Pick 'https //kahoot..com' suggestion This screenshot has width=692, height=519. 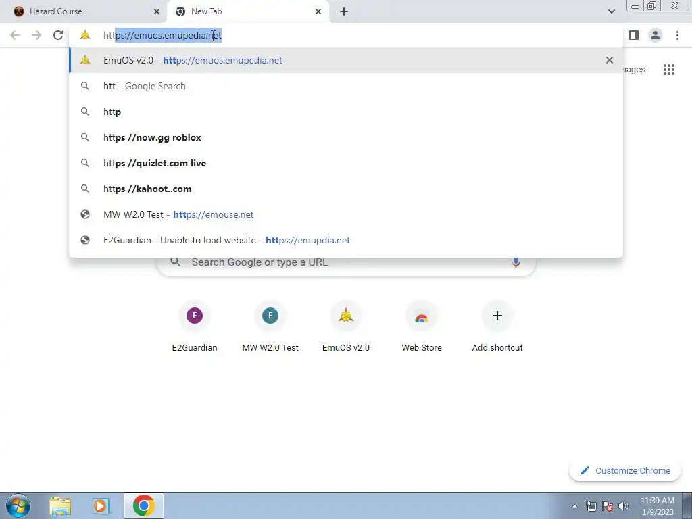pos(346,189)
